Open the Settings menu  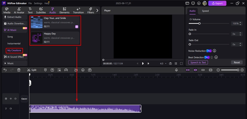[38, 3]
